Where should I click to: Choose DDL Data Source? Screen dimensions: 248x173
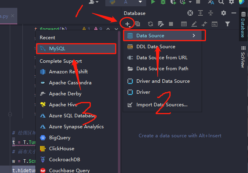point(156,47)
